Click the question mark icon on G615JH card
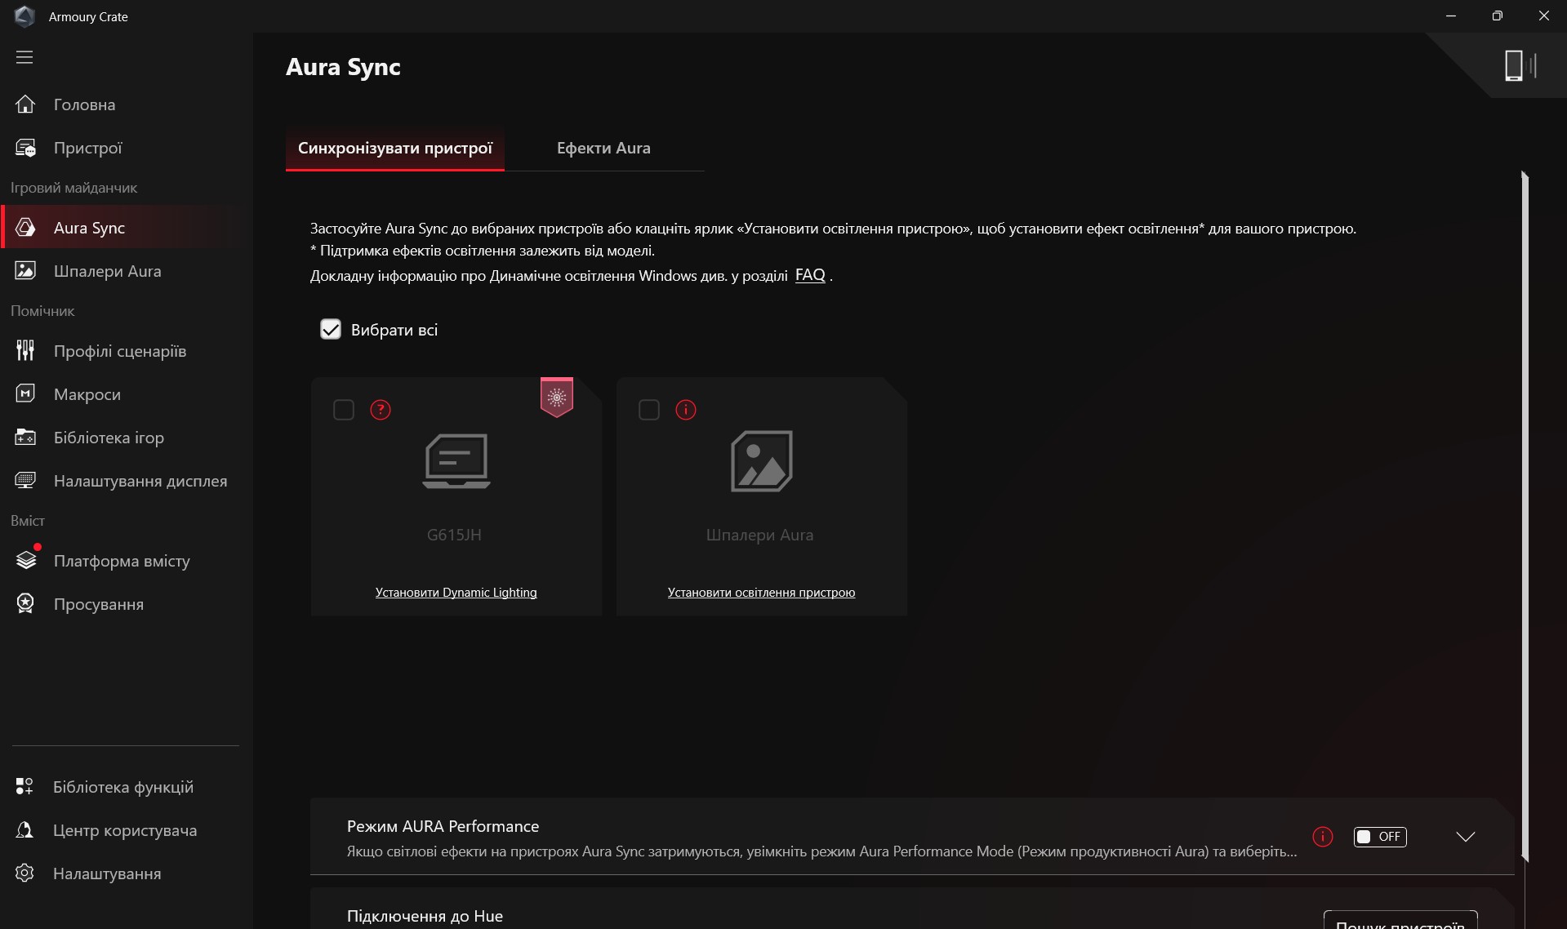This screenshot has height=929, width=1567. pyautogui.click(x=381, y=410)
